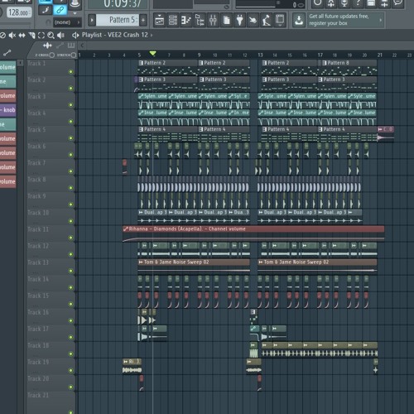Open the first Tom & Jame Noise Sweep clip menu
Viewport: 414px width, 414px height.
click(141, 262)
